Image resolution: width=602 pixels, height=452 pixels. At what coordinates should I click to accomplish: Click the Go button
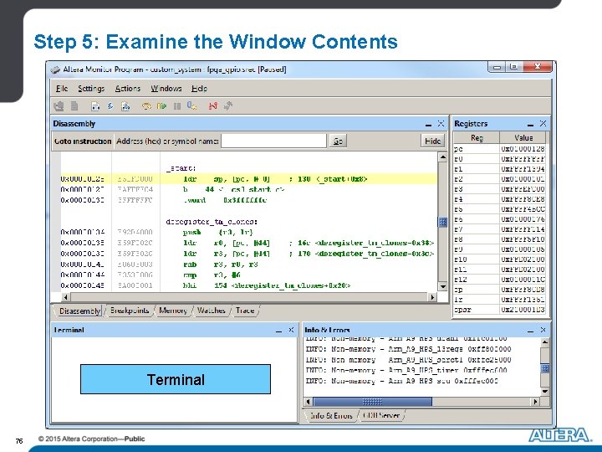338,141
